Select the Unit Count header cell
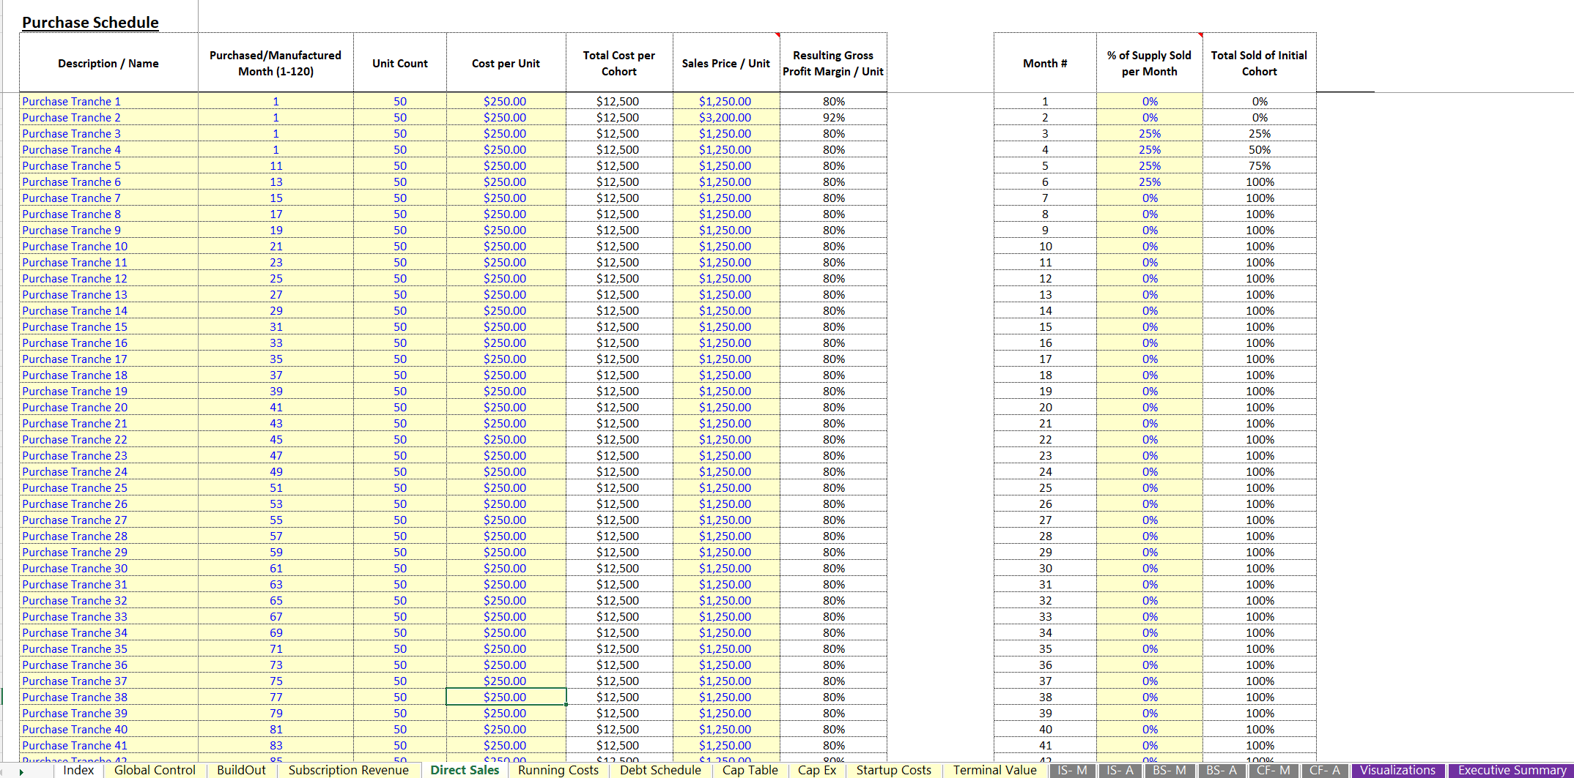This screenshot has width=1574, height=778. pyautogui.click(x=400, y=63)
